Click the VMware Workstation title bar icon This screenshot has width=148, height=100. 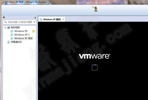coord(3,2)
